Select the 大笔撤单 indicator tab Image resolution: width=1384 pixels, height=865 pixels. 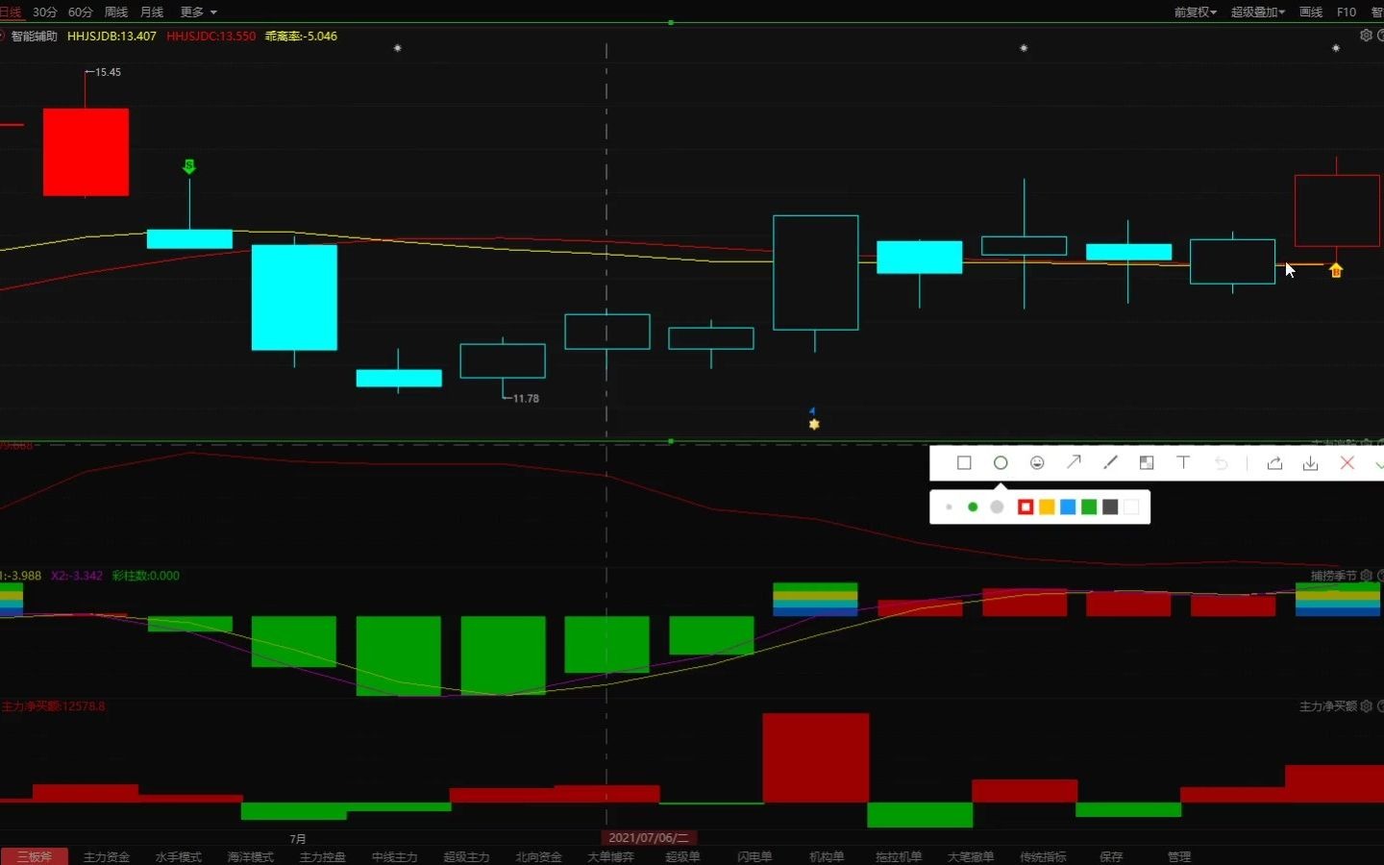[971, 856]
